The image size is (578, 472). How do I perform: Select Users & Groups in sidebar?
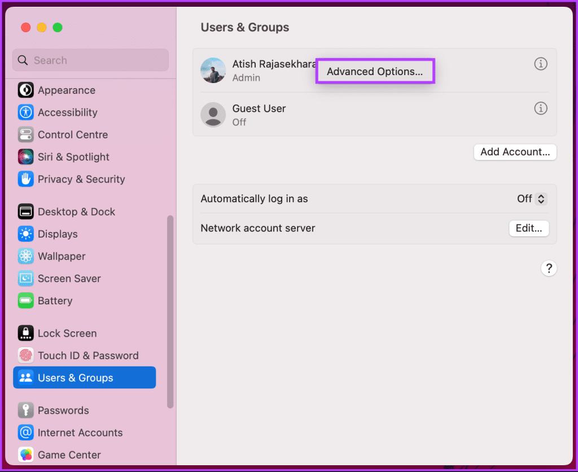point(85,378)
